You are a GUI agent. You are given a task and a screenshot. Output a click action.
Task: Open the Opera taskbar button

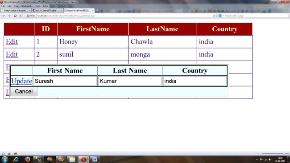click(x=83, y=159)
